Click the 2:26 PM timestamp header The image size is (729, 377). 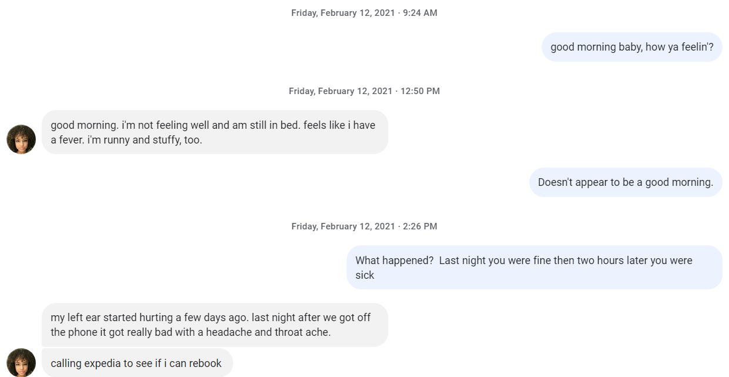364,226
